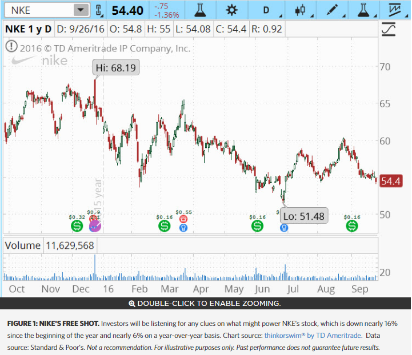Click the 'C: 54.4' close value

(231, 29)
